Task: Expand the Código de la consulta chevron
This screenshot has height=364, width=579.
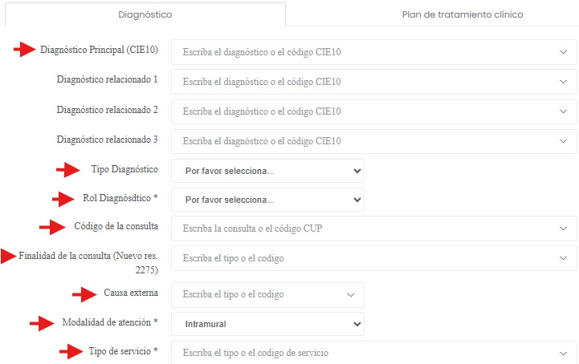Action: pyautogui.click(x=563, y=229)
